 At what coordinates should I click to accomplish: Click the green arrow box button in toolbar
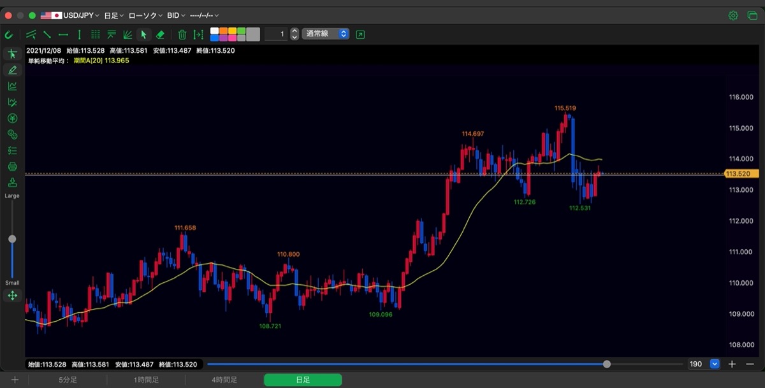click(x=360, y=34)
